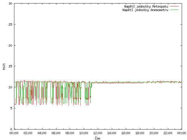
Task: Click the x-axis label '20:00'
Action: point(154,133)
